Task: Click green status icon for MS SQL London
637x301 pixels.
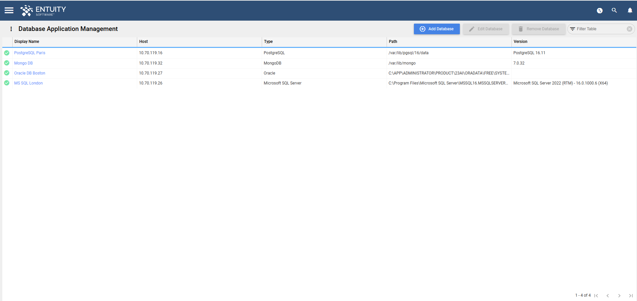Action: point(7,83)
